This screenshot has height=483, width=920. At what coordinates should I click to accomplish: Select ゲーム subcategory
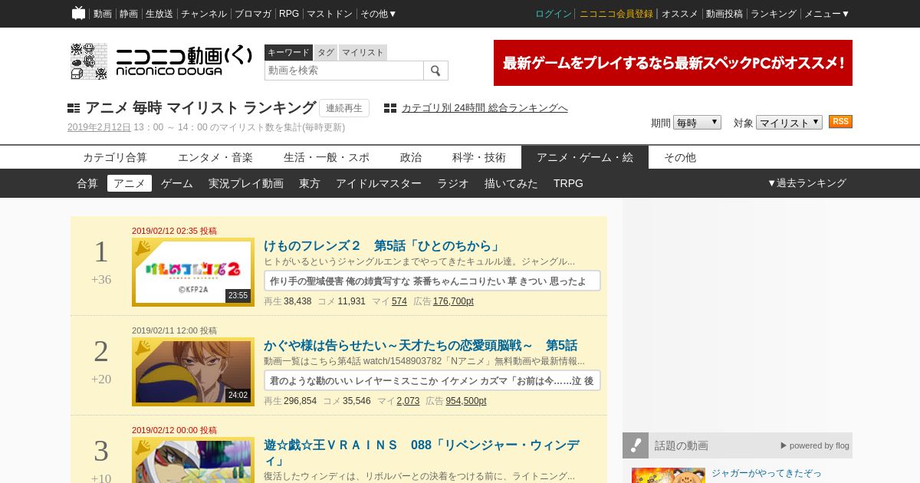[177, 183]
